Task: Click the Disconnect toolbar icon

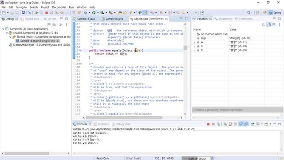Action: 51,13
